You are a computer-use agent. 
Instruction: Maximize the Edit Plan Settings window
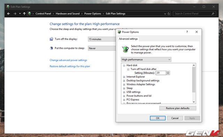204,7
